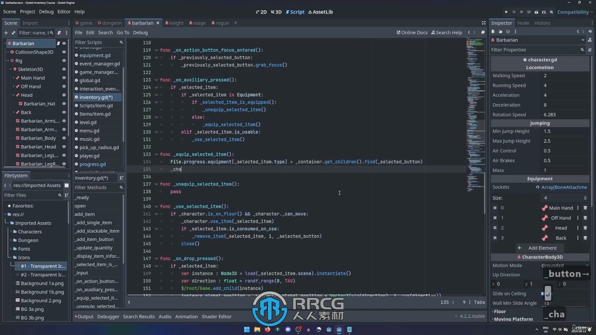Add a new node to the scene tree
The height and width of the screenshot is (335, 596).
(6, 33)
